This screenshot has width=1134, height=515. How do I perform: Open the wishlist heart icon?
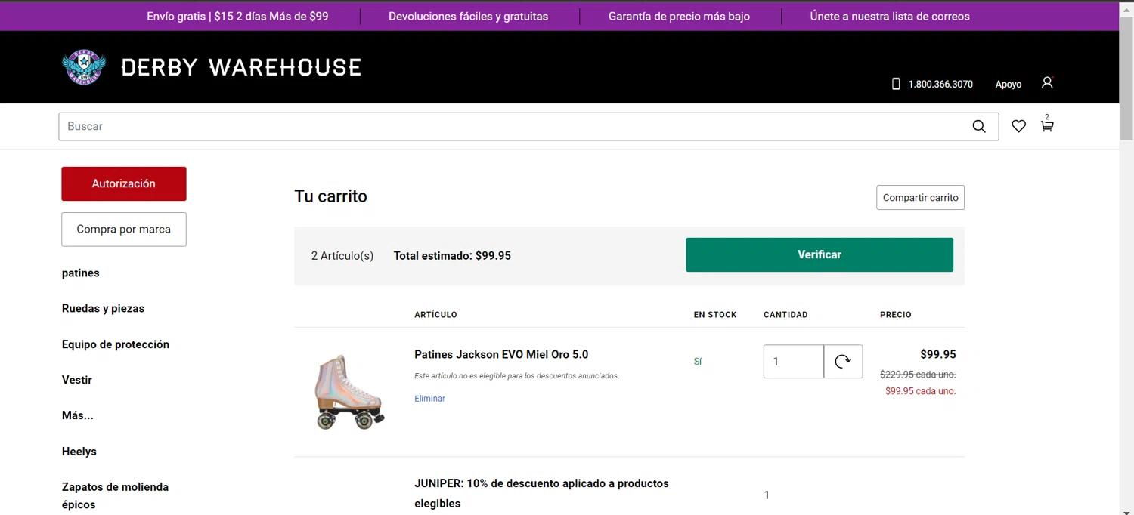click(x=1019, y=126)
